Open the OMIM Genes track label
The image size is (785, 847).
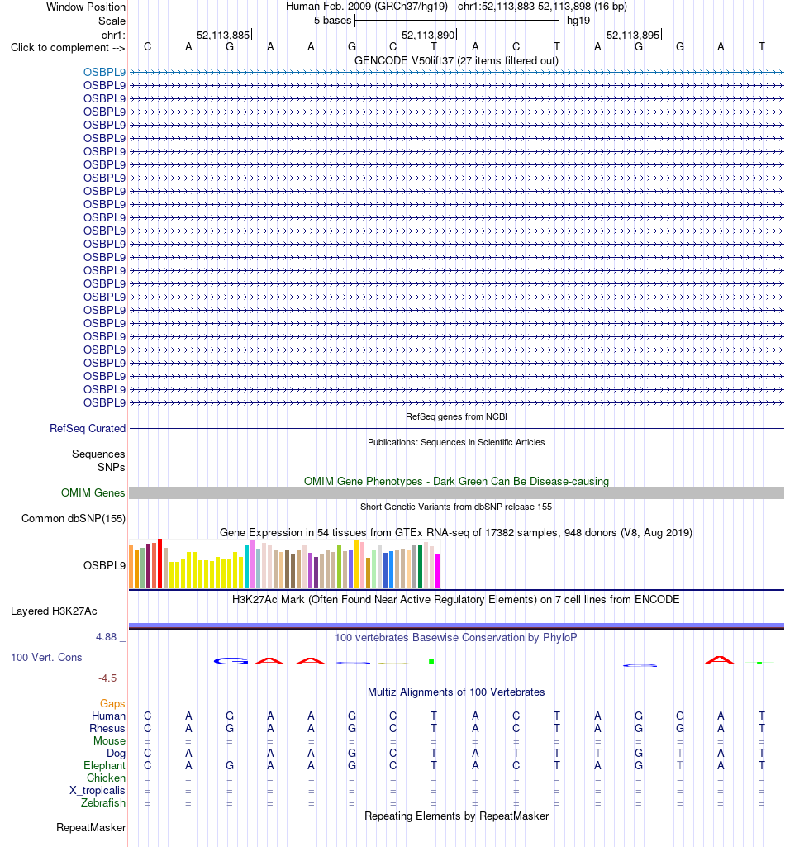click(93, 492)
